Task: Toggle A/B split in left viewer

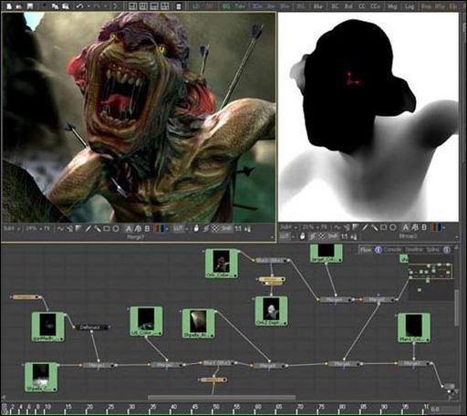Action: click(x=138, y=229)
